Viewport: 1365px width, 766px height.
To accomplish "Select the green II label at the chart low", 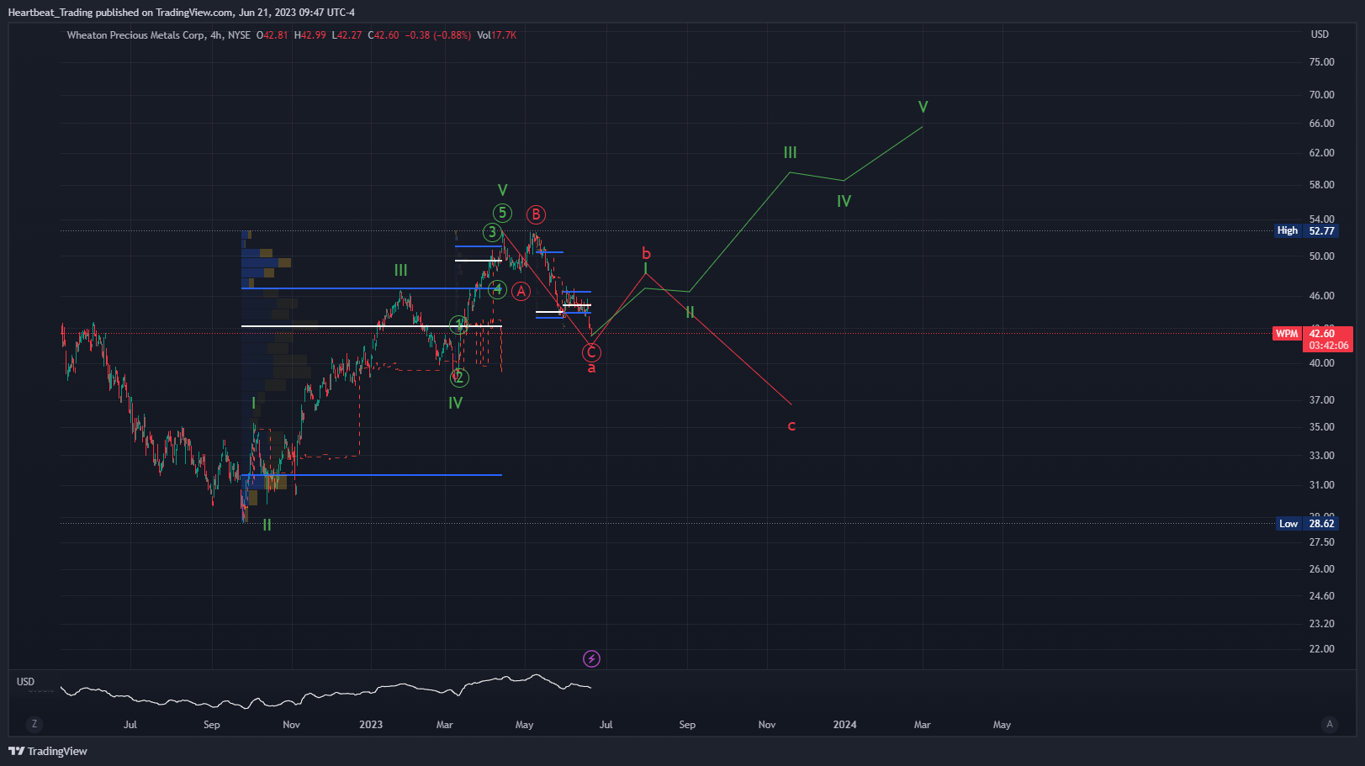I will point(267,525).
